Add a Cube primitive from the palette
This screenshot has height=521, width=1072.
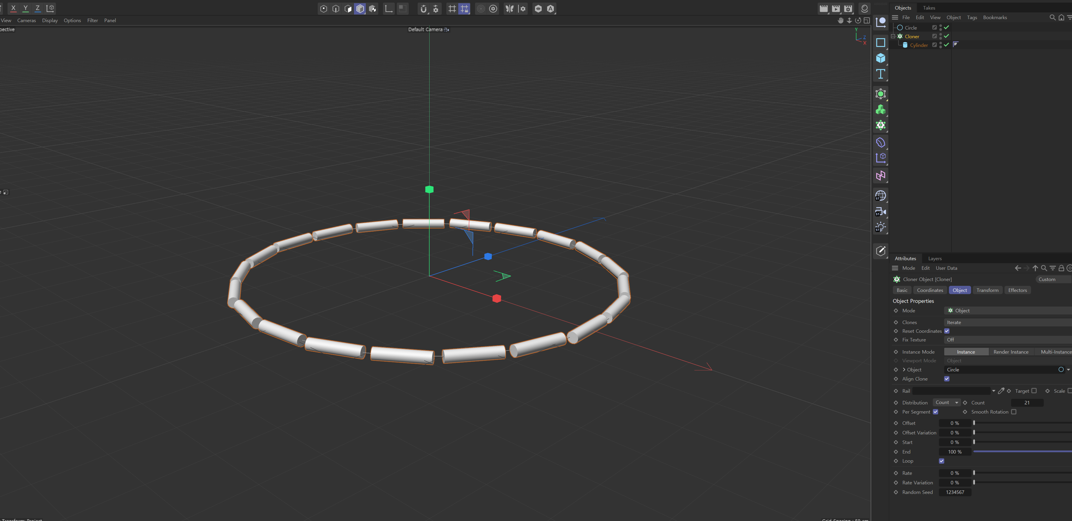coord(881,58)
